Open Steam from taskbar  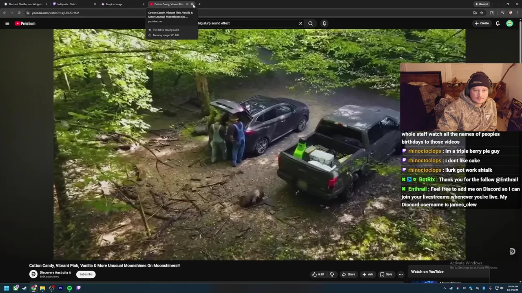coord(24,288)
